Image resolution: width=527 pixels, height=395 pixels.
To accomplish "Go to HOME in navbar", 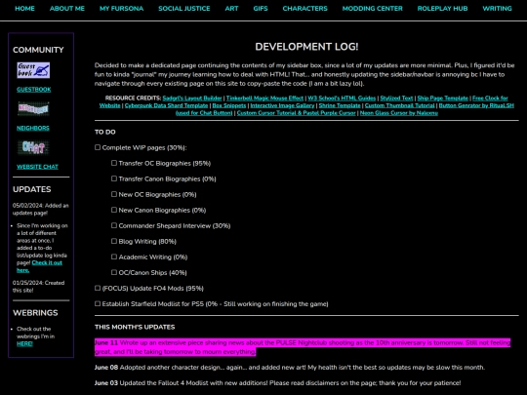I will 24,9.
